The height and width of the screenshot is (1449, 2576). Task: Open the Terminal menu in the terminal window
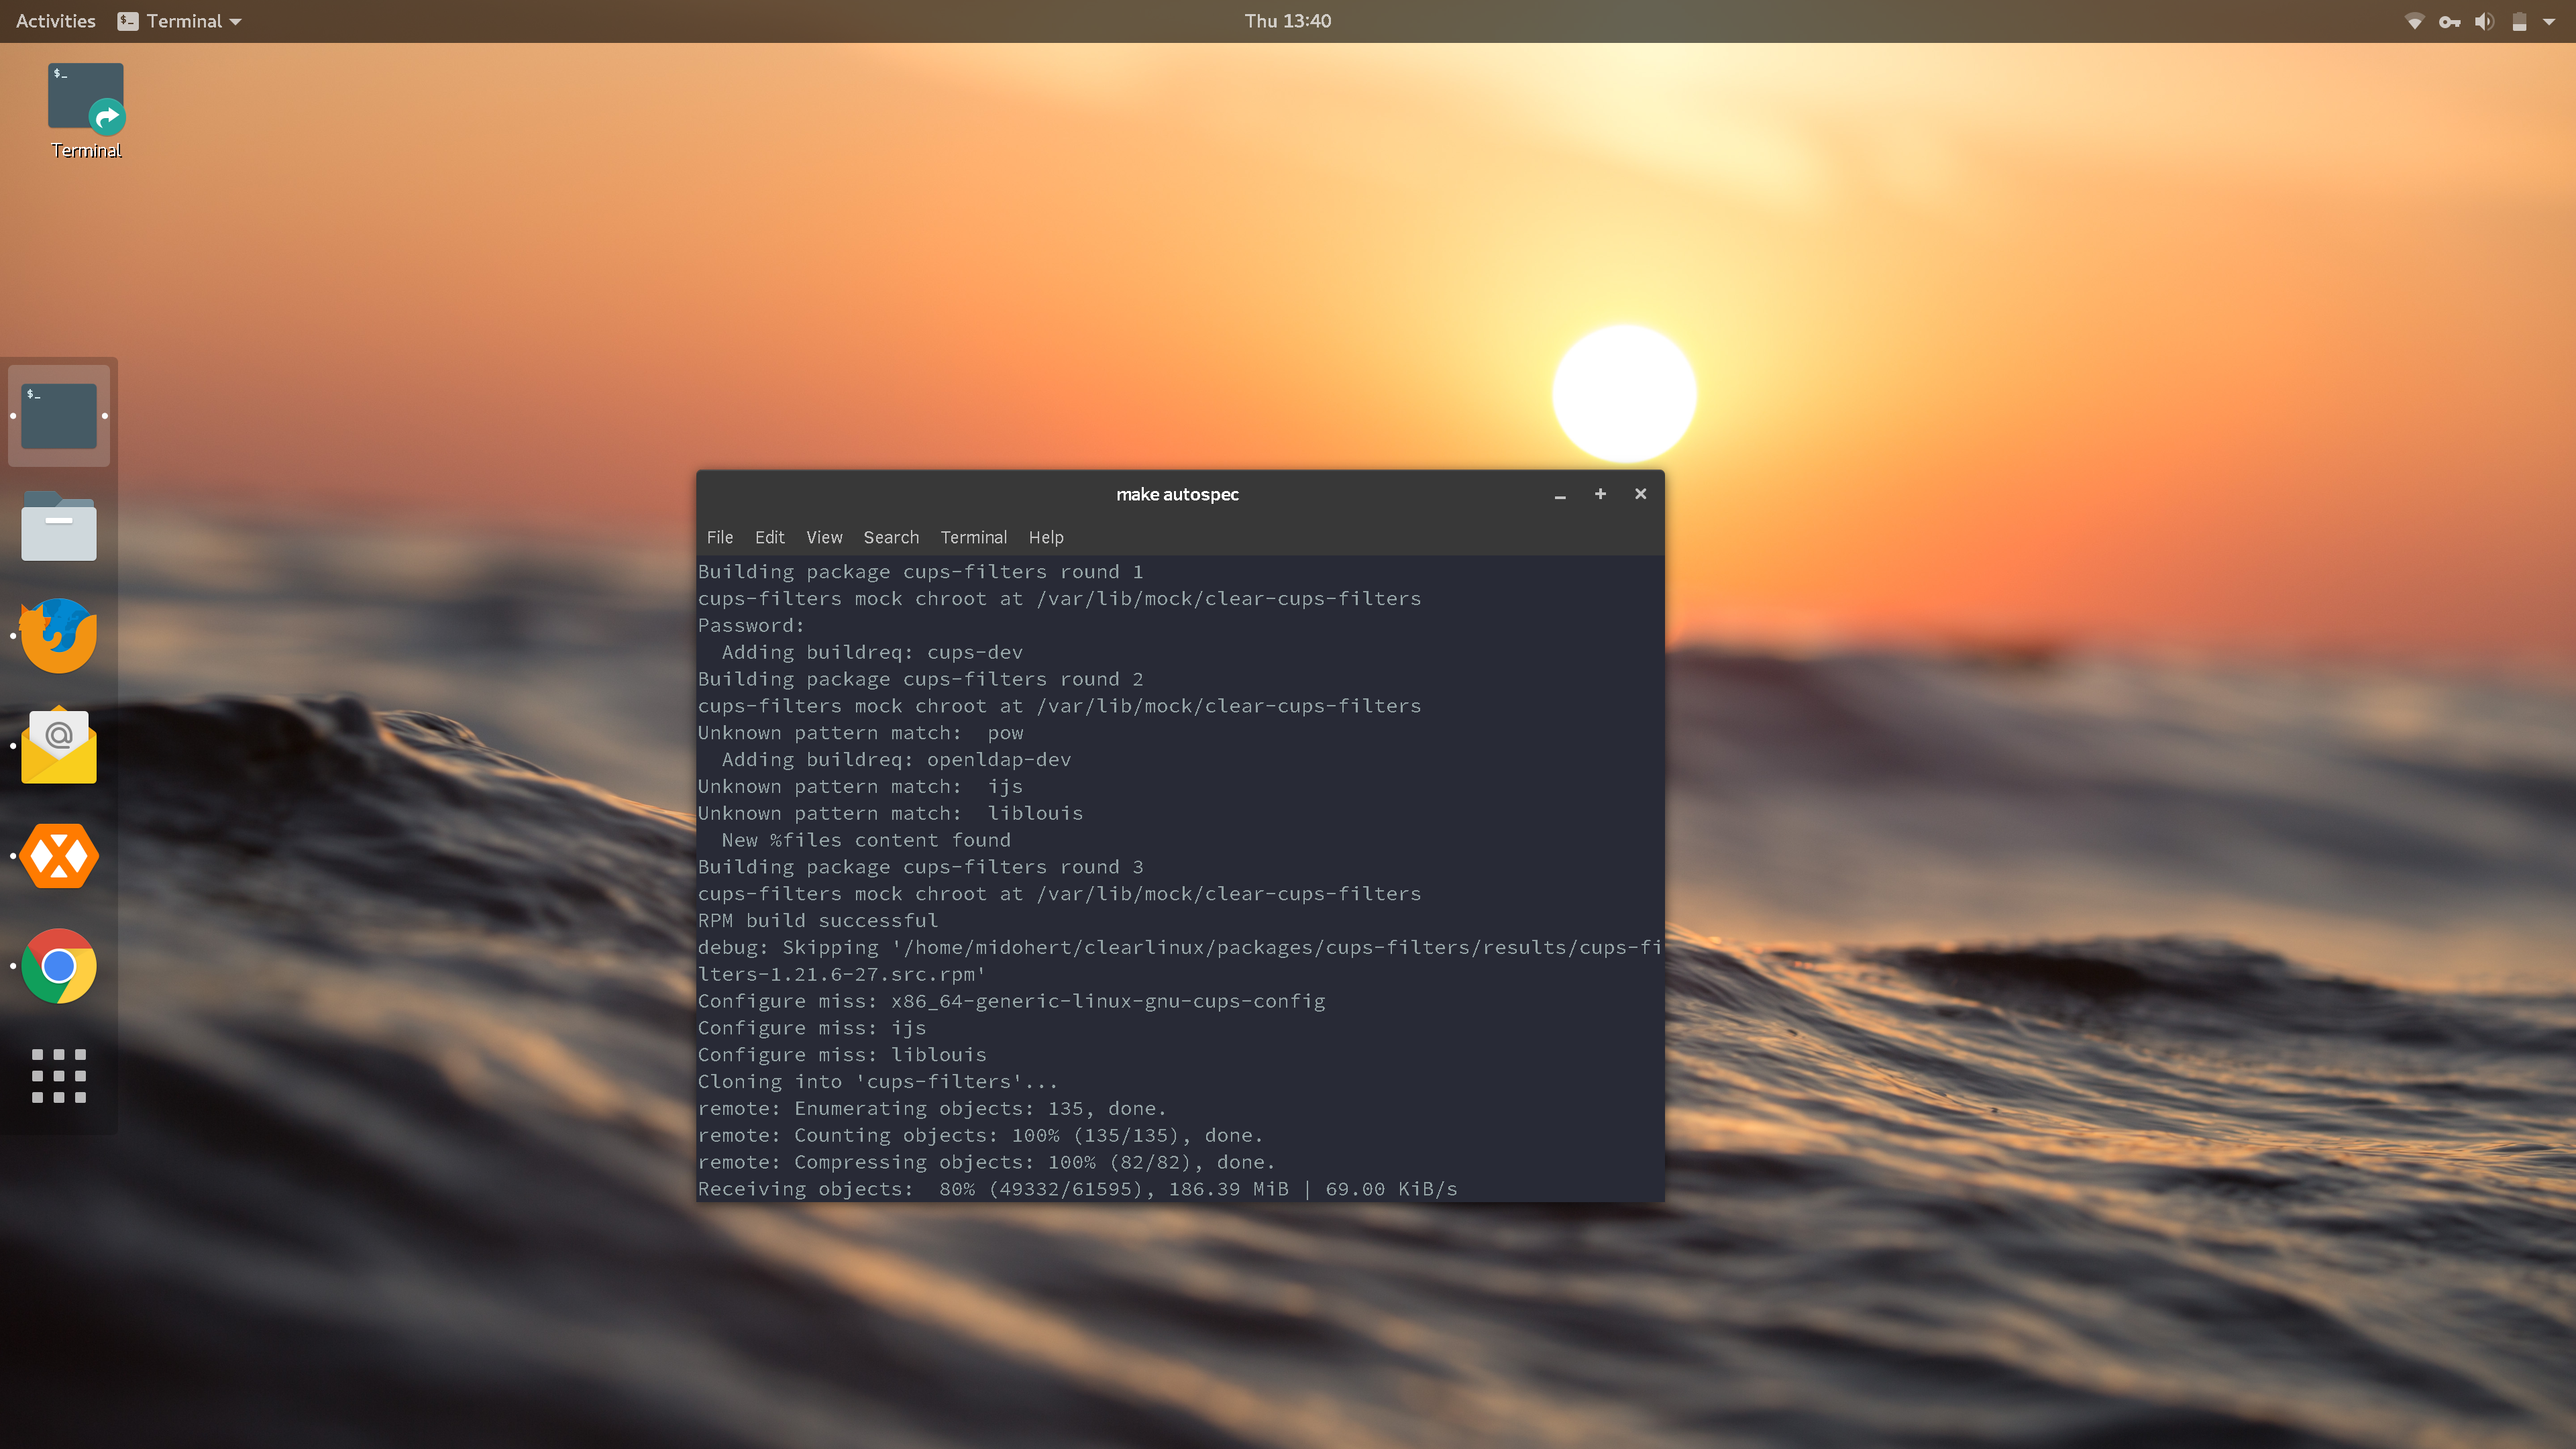pos(973,537)
